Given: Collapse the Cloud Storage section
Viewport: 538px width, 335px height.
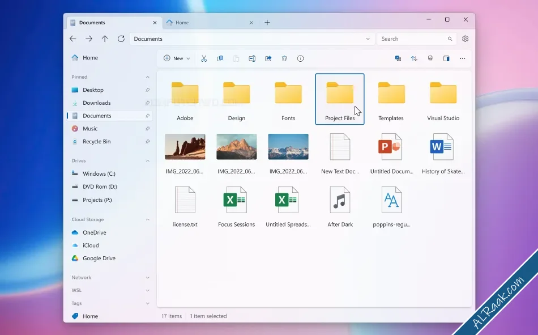Looking at the screenshot, I should coord(148,219).
